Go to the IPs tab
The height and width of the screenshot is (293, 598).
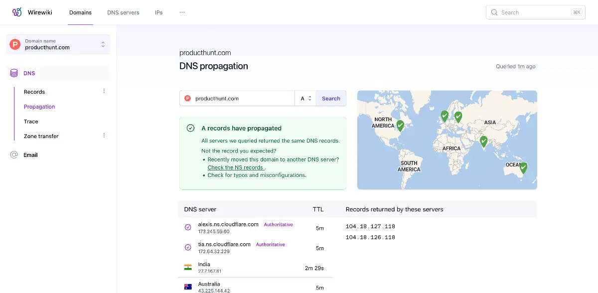(x=158, y=12)
